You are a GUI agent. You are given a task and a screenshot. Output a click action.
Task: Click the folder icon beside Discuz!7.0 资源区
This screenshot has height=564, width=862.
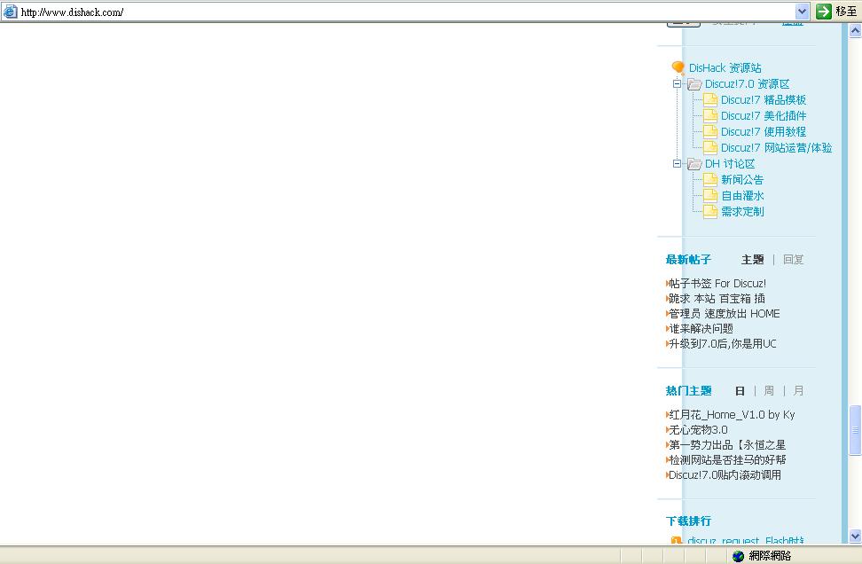[694, 84]
